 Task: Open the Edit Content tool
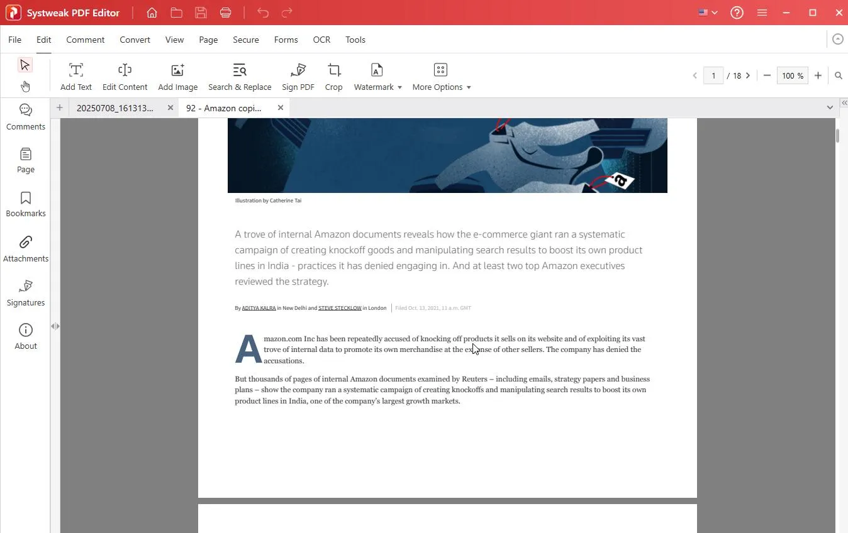pyautogui.click(x=125, y=75)
